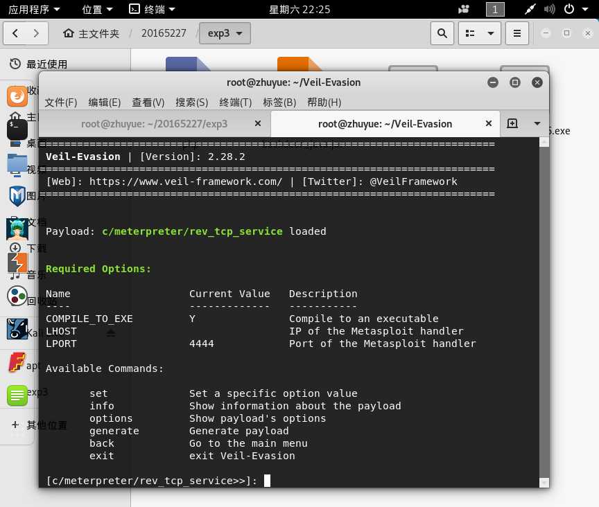Go back in file manager
Viewport: 599px width, 507px height.
pyautogui.click(x=15, y=33)
